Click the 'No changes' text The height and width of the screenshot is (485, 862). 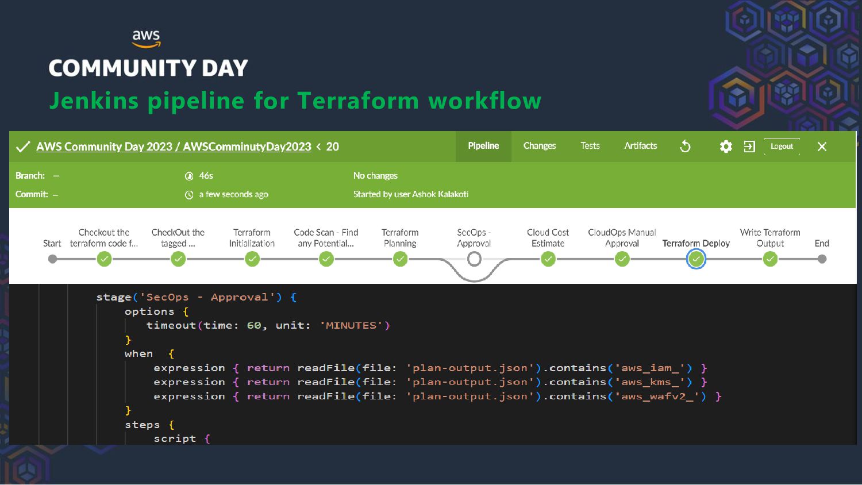click(375, 175)
